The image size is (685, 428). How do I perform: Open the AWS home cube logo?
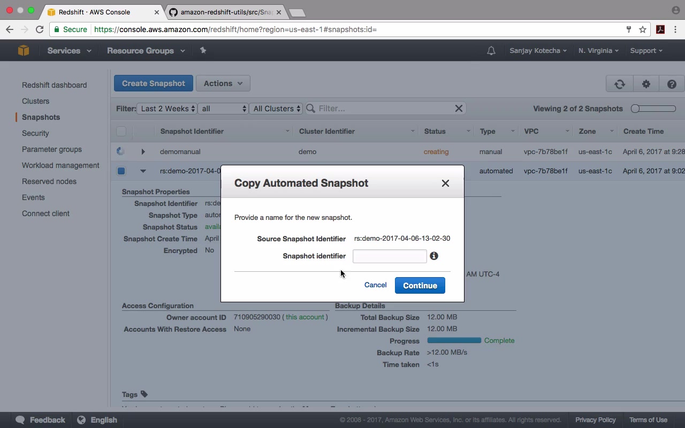point(24,50)
